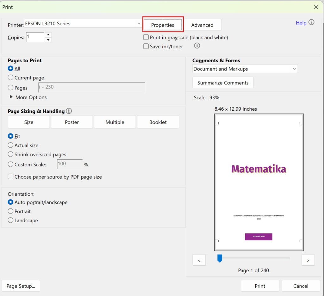Image resolution: width=324 pixels, height=296 pixels.
Task: Click the Page Sizing & Handling info icon
Action: click(69, 111)
